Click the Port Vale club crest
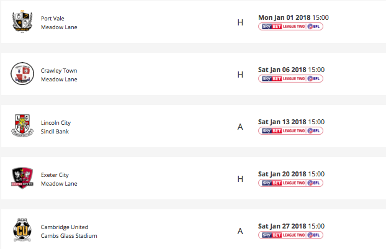Screen dimensions: 386x249 (24, 22)
